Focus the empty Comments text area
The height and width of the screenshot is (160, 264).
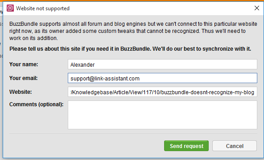162,115
